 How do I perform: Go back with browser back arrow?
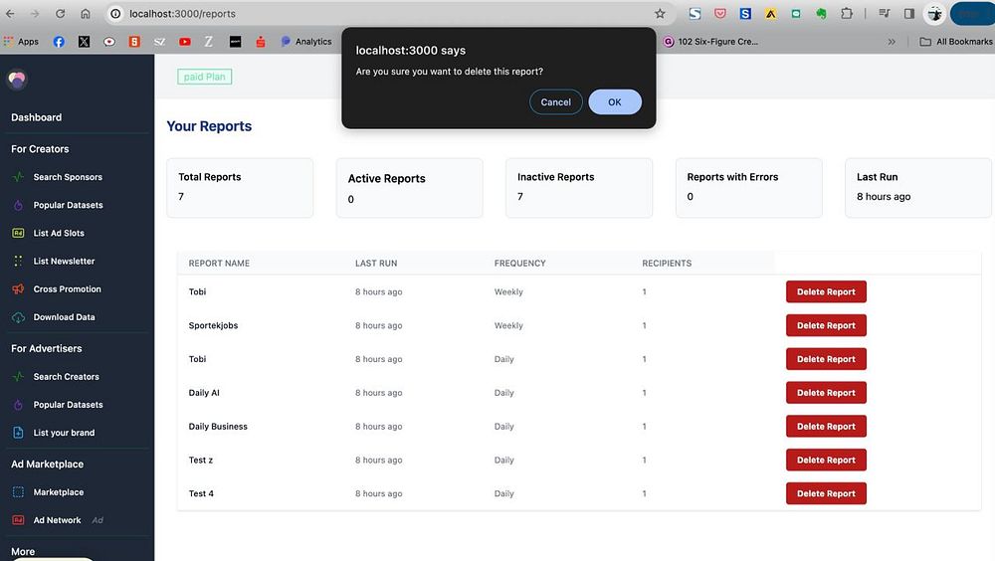[10, 13]
